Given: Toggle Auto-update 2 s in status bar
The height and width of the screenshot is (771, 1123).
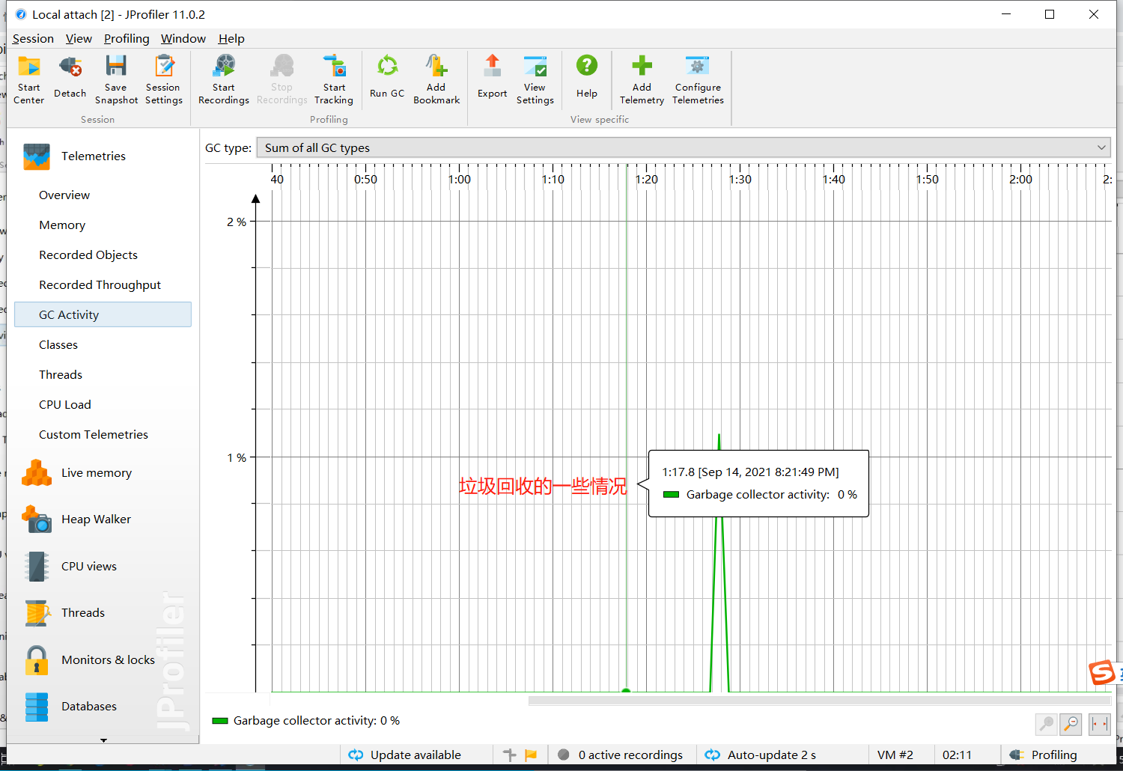Looking at the screenshot, I should tap(771, 755).
